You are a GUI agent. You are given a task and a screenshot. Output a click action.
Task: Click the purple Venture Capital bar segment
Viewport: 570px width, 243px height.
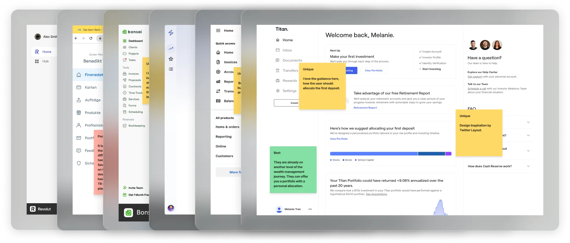[448, 154]
